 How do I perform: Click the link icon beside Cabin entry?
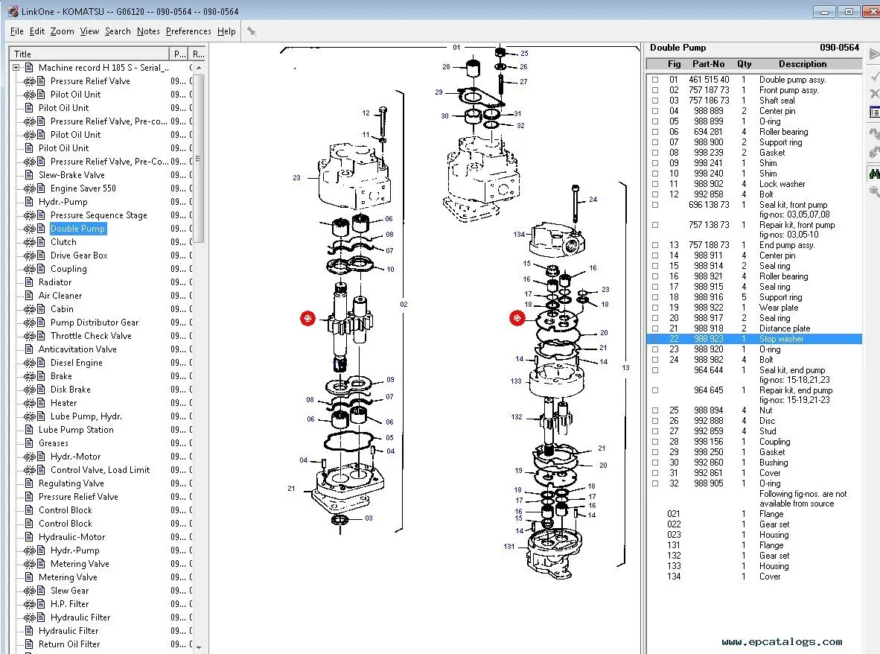(30, 309)
